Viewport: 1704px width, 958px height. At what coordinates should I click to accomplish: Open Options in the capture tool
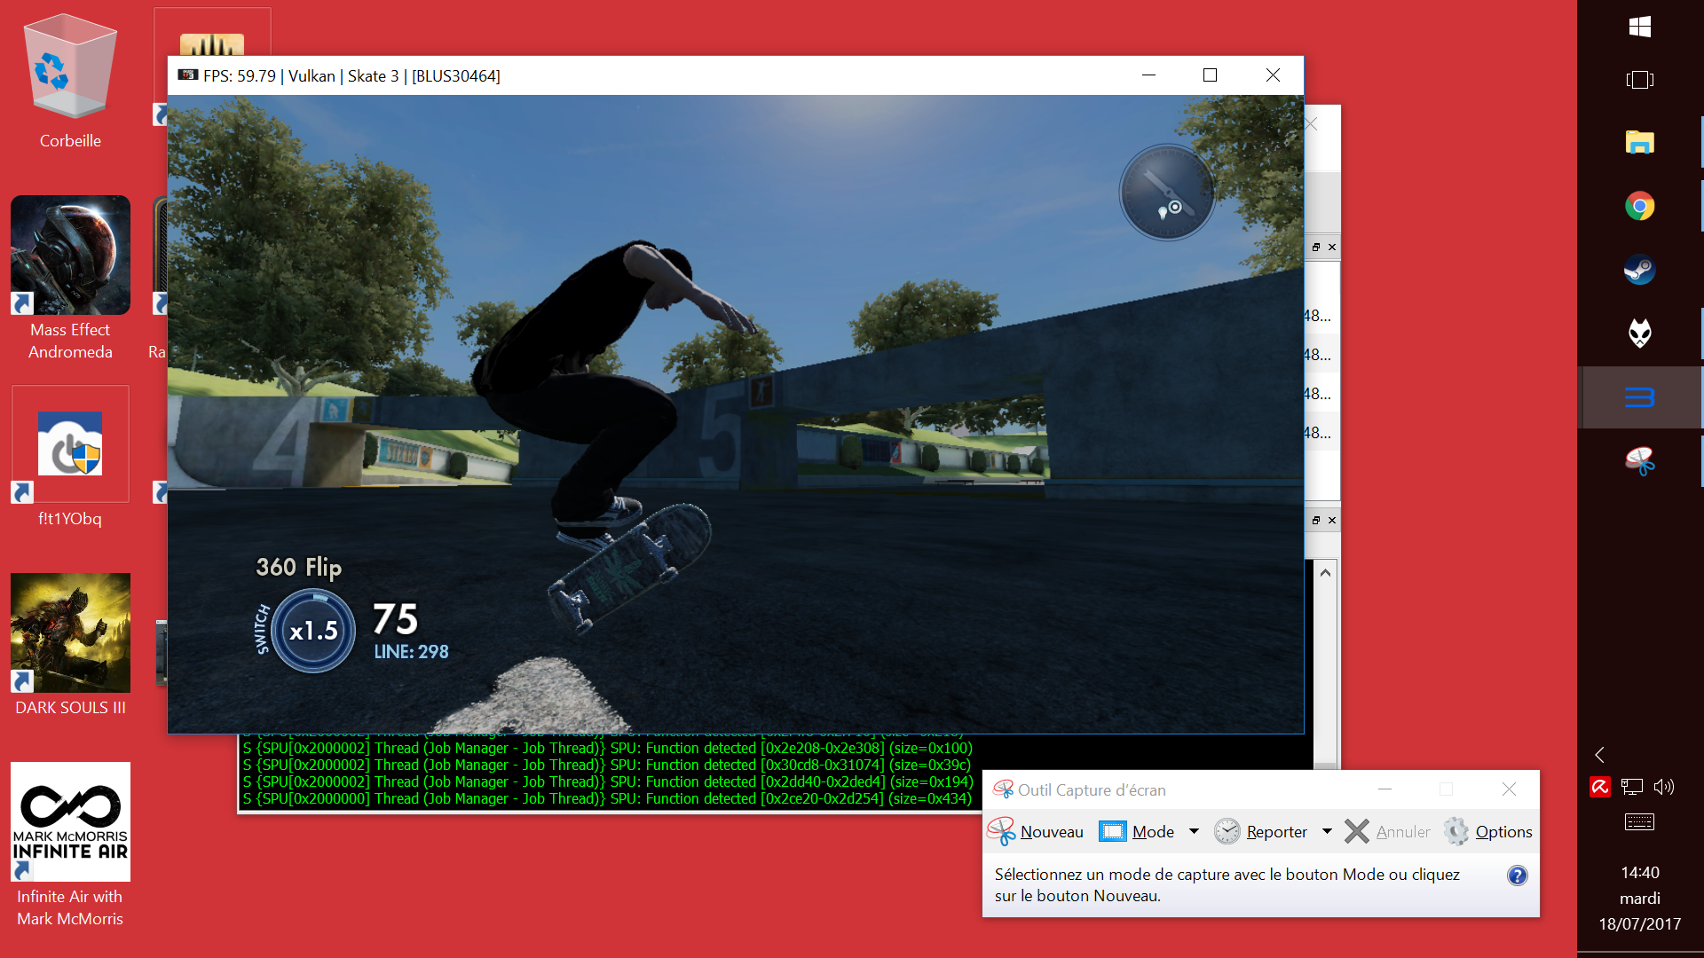(x=1488, y=831)
